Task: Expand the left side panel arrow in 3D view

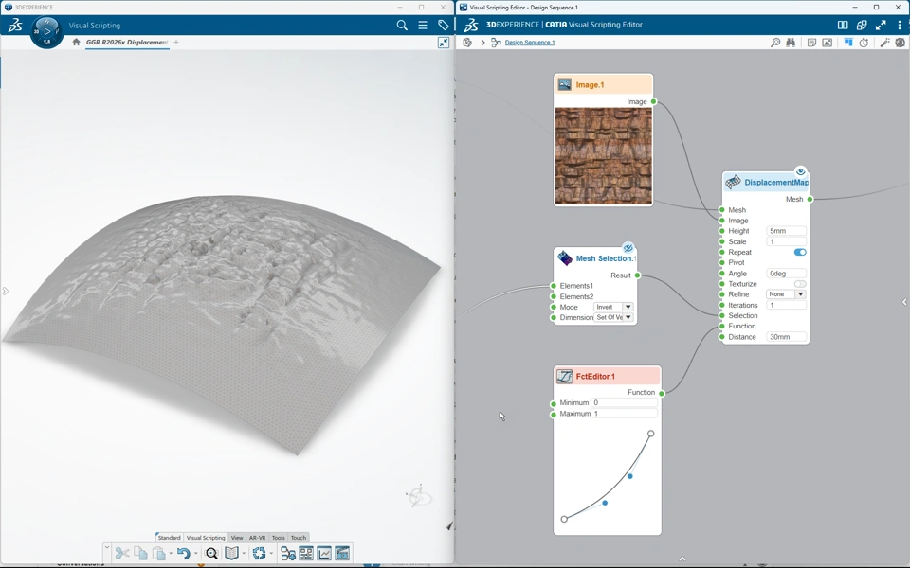Action: (6, 291)
